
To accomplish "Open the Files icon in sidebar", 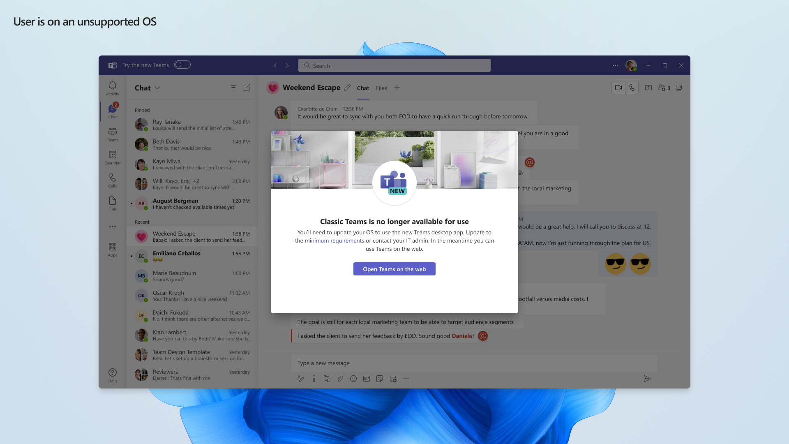I will pos(112,203).
